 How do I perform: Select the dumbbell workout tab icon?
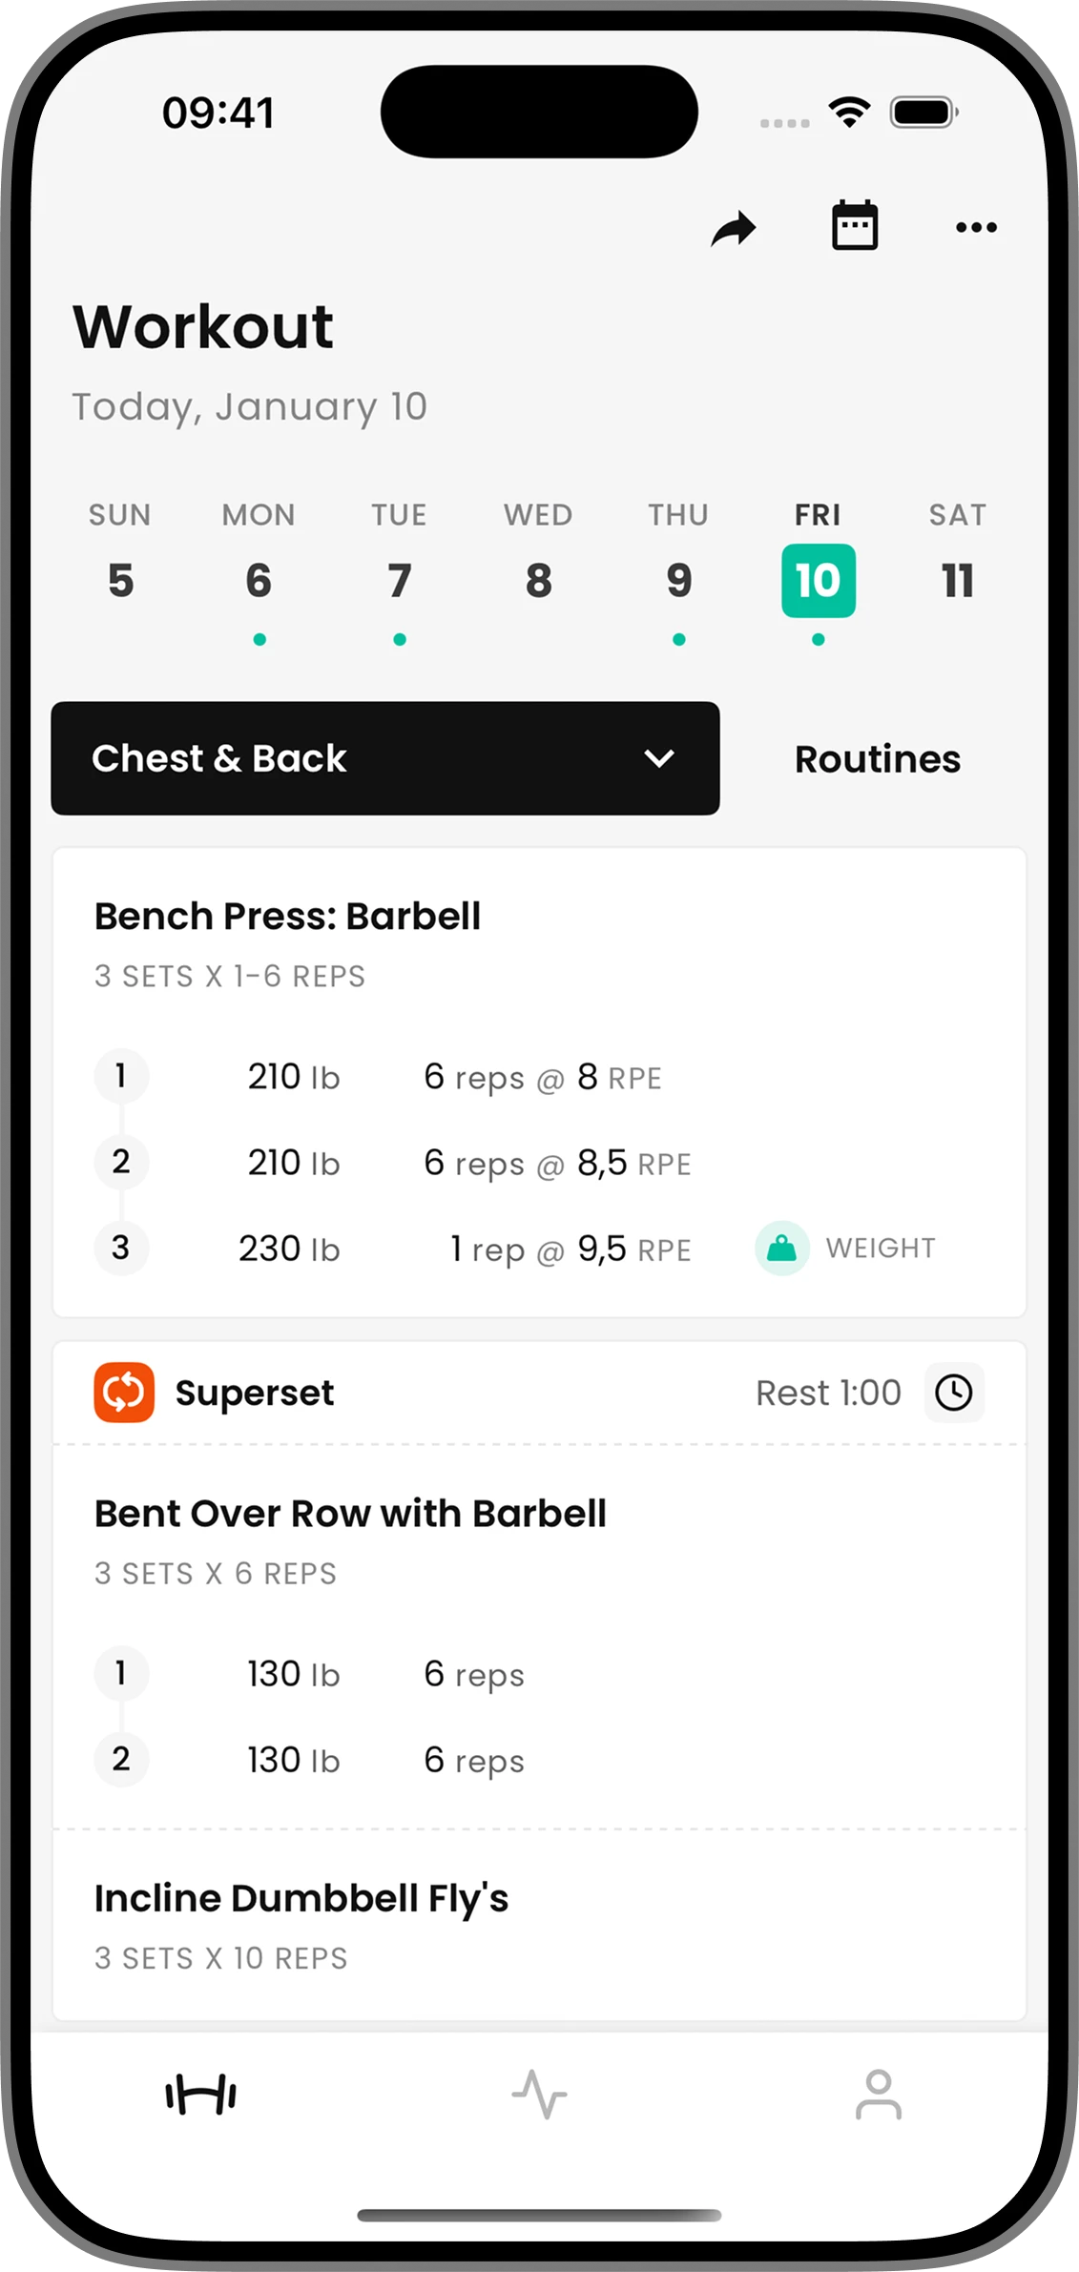201,2094
